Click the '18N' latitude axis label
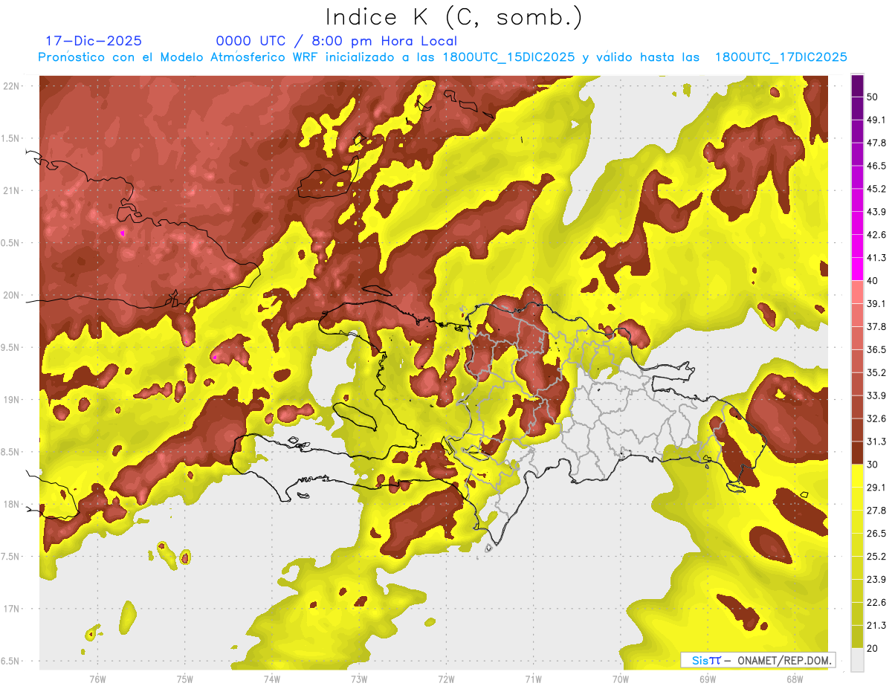892x689 pixels. (x=13, y=504)
